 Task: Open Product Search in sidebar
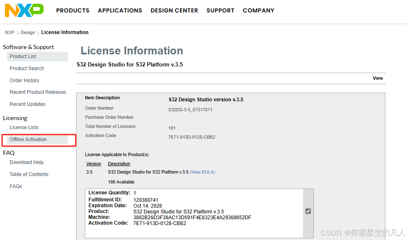pos(27,69)
